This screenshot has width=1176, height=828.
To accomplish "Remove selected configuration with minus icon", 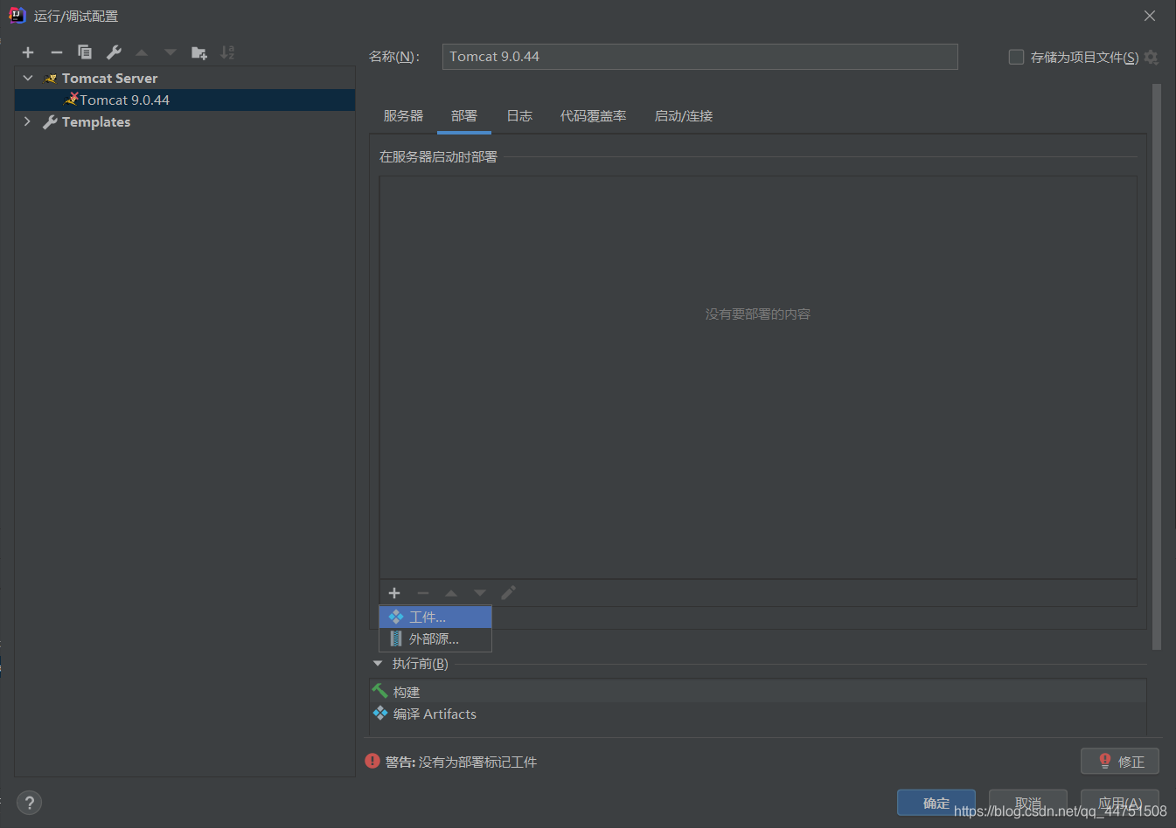I will tap(57, 52).
